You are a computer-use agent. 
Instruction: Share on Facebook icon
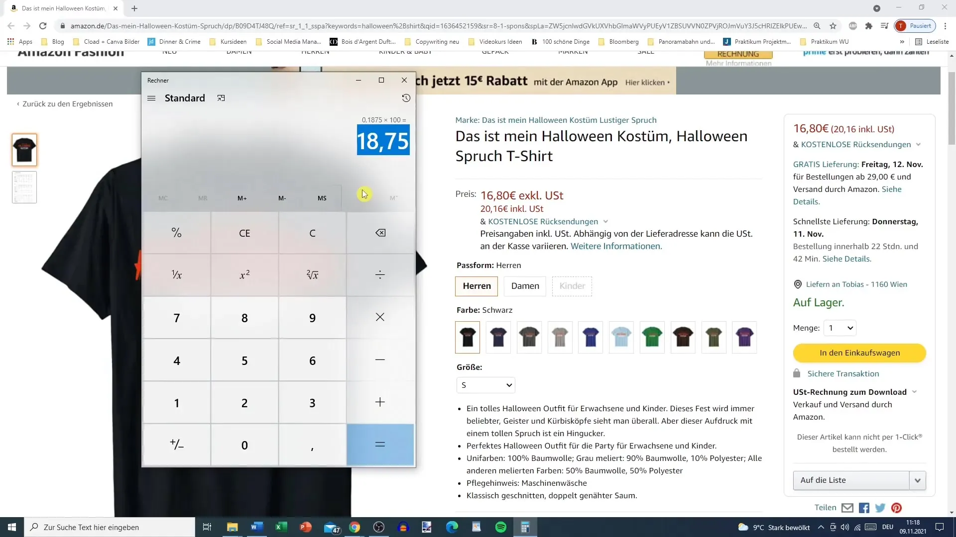tap(864, 508)
